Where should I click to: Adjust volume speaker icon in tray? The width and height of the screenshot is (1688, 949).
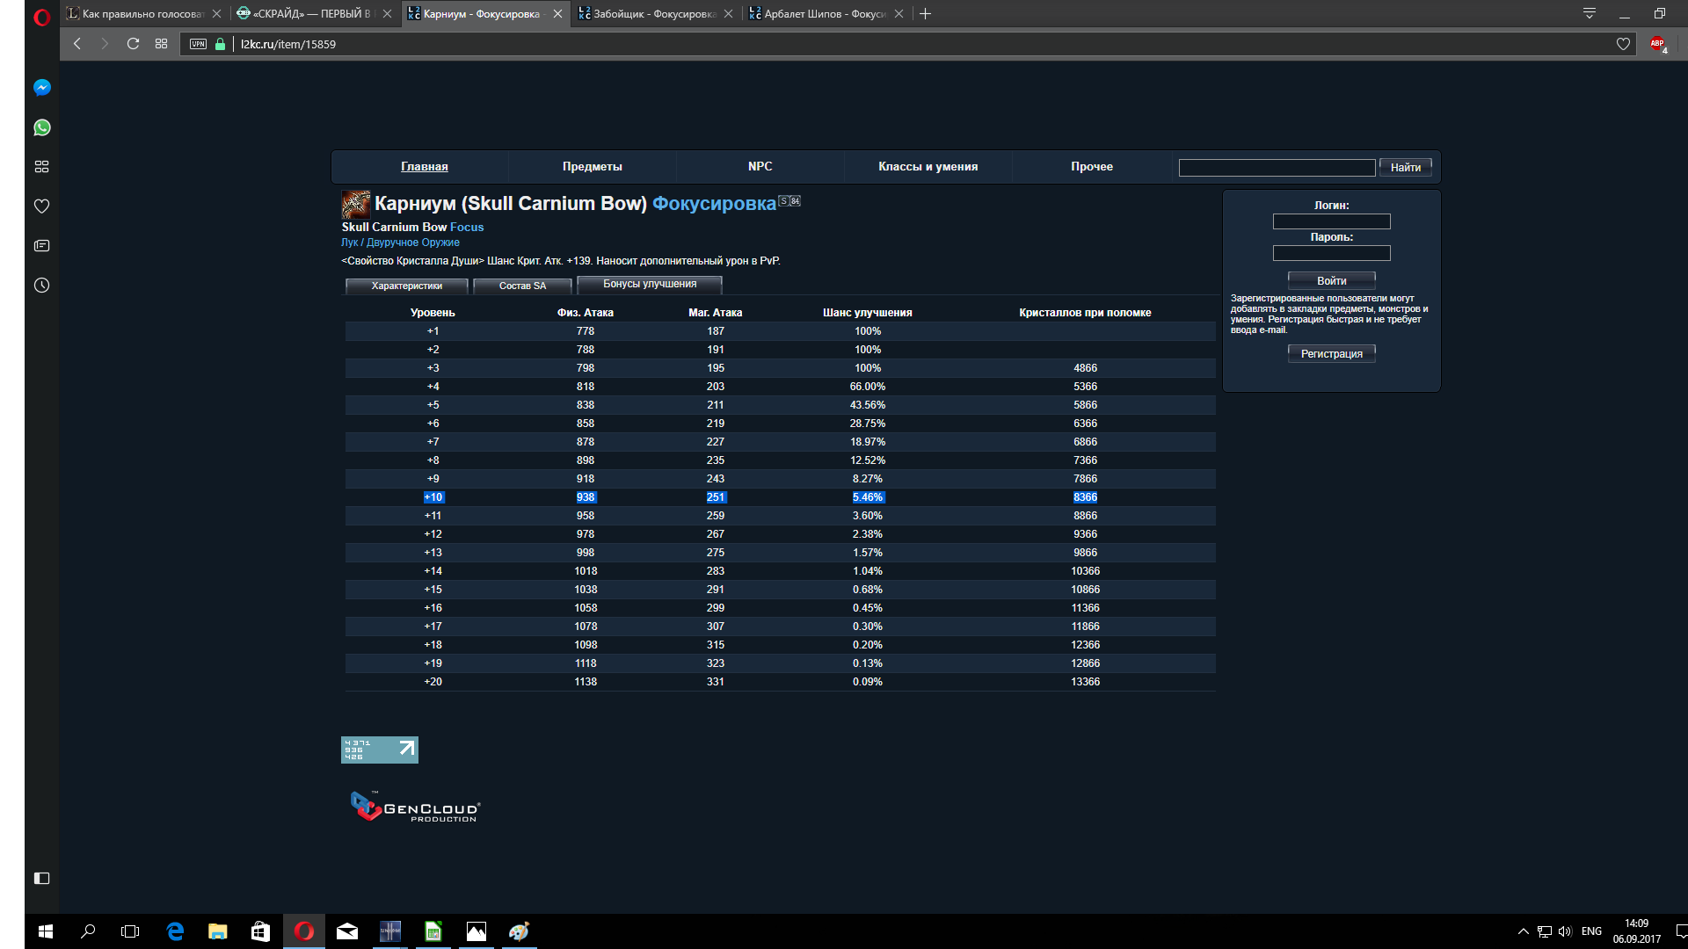(x=1565, y=931)
